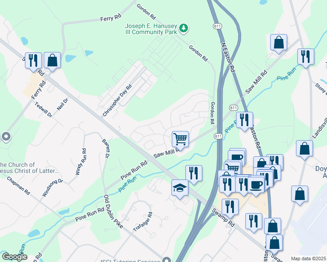Select the school graduation cap marker
This screenshot has height=262, width=327.
[180, 188]
